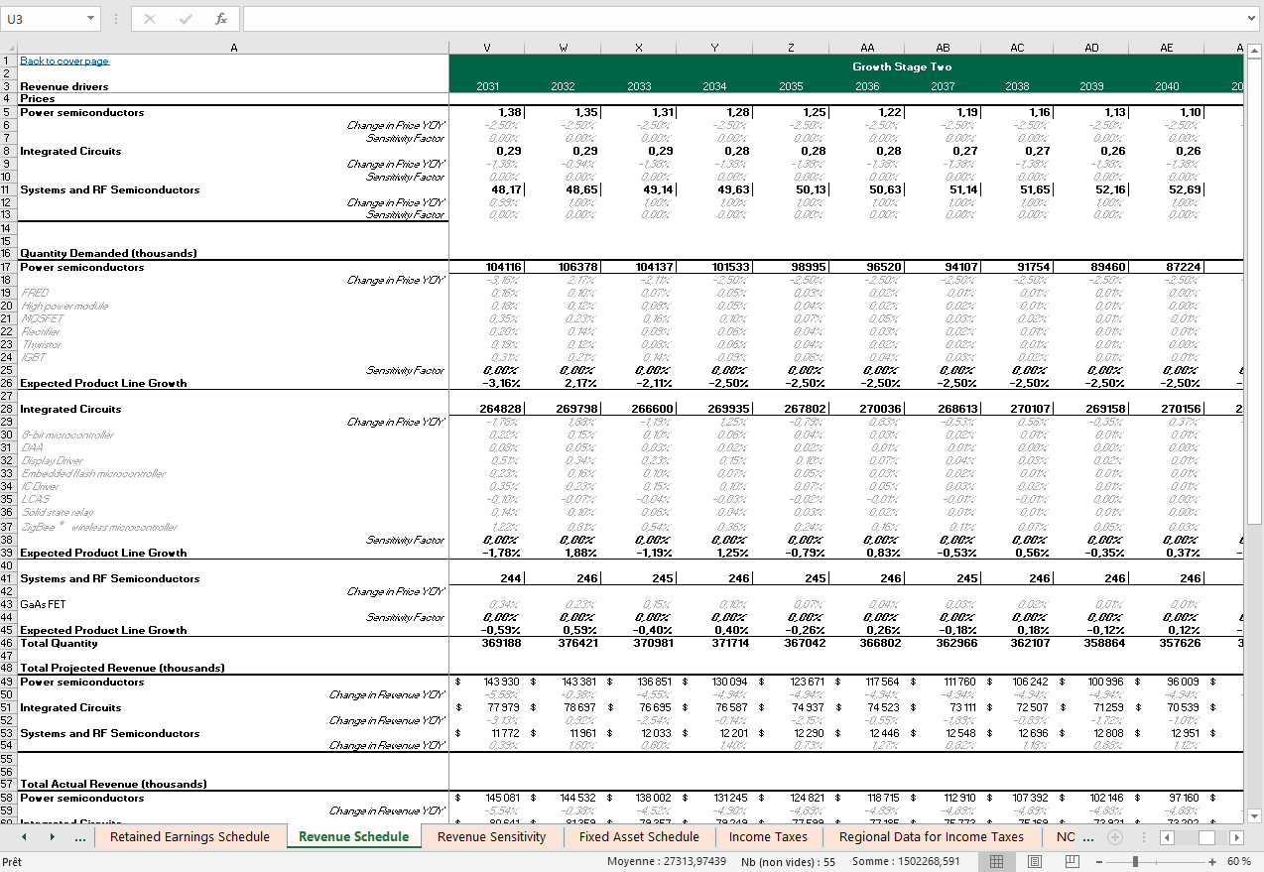Switch to Income Taxes sheet tab
This screenshot has height=872, width=1264.
pos(768,837)
